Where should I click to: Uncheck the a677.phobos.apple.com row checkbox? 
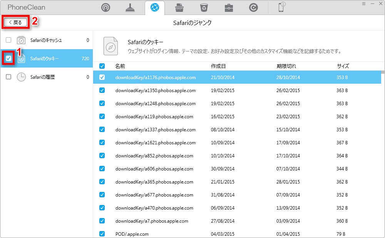(x=102, y=195)
